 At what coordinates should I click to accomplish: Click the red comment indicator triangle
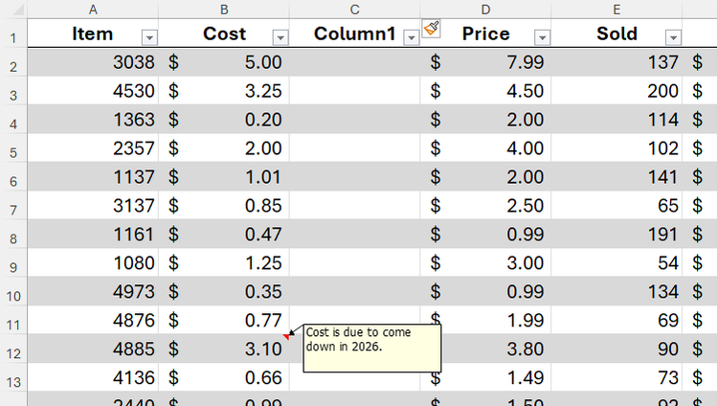[285, 335]
